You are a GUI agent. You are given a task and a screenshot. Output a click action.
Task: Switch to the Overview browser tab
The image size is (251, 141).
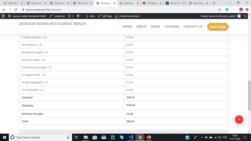[x=129, y=3]
